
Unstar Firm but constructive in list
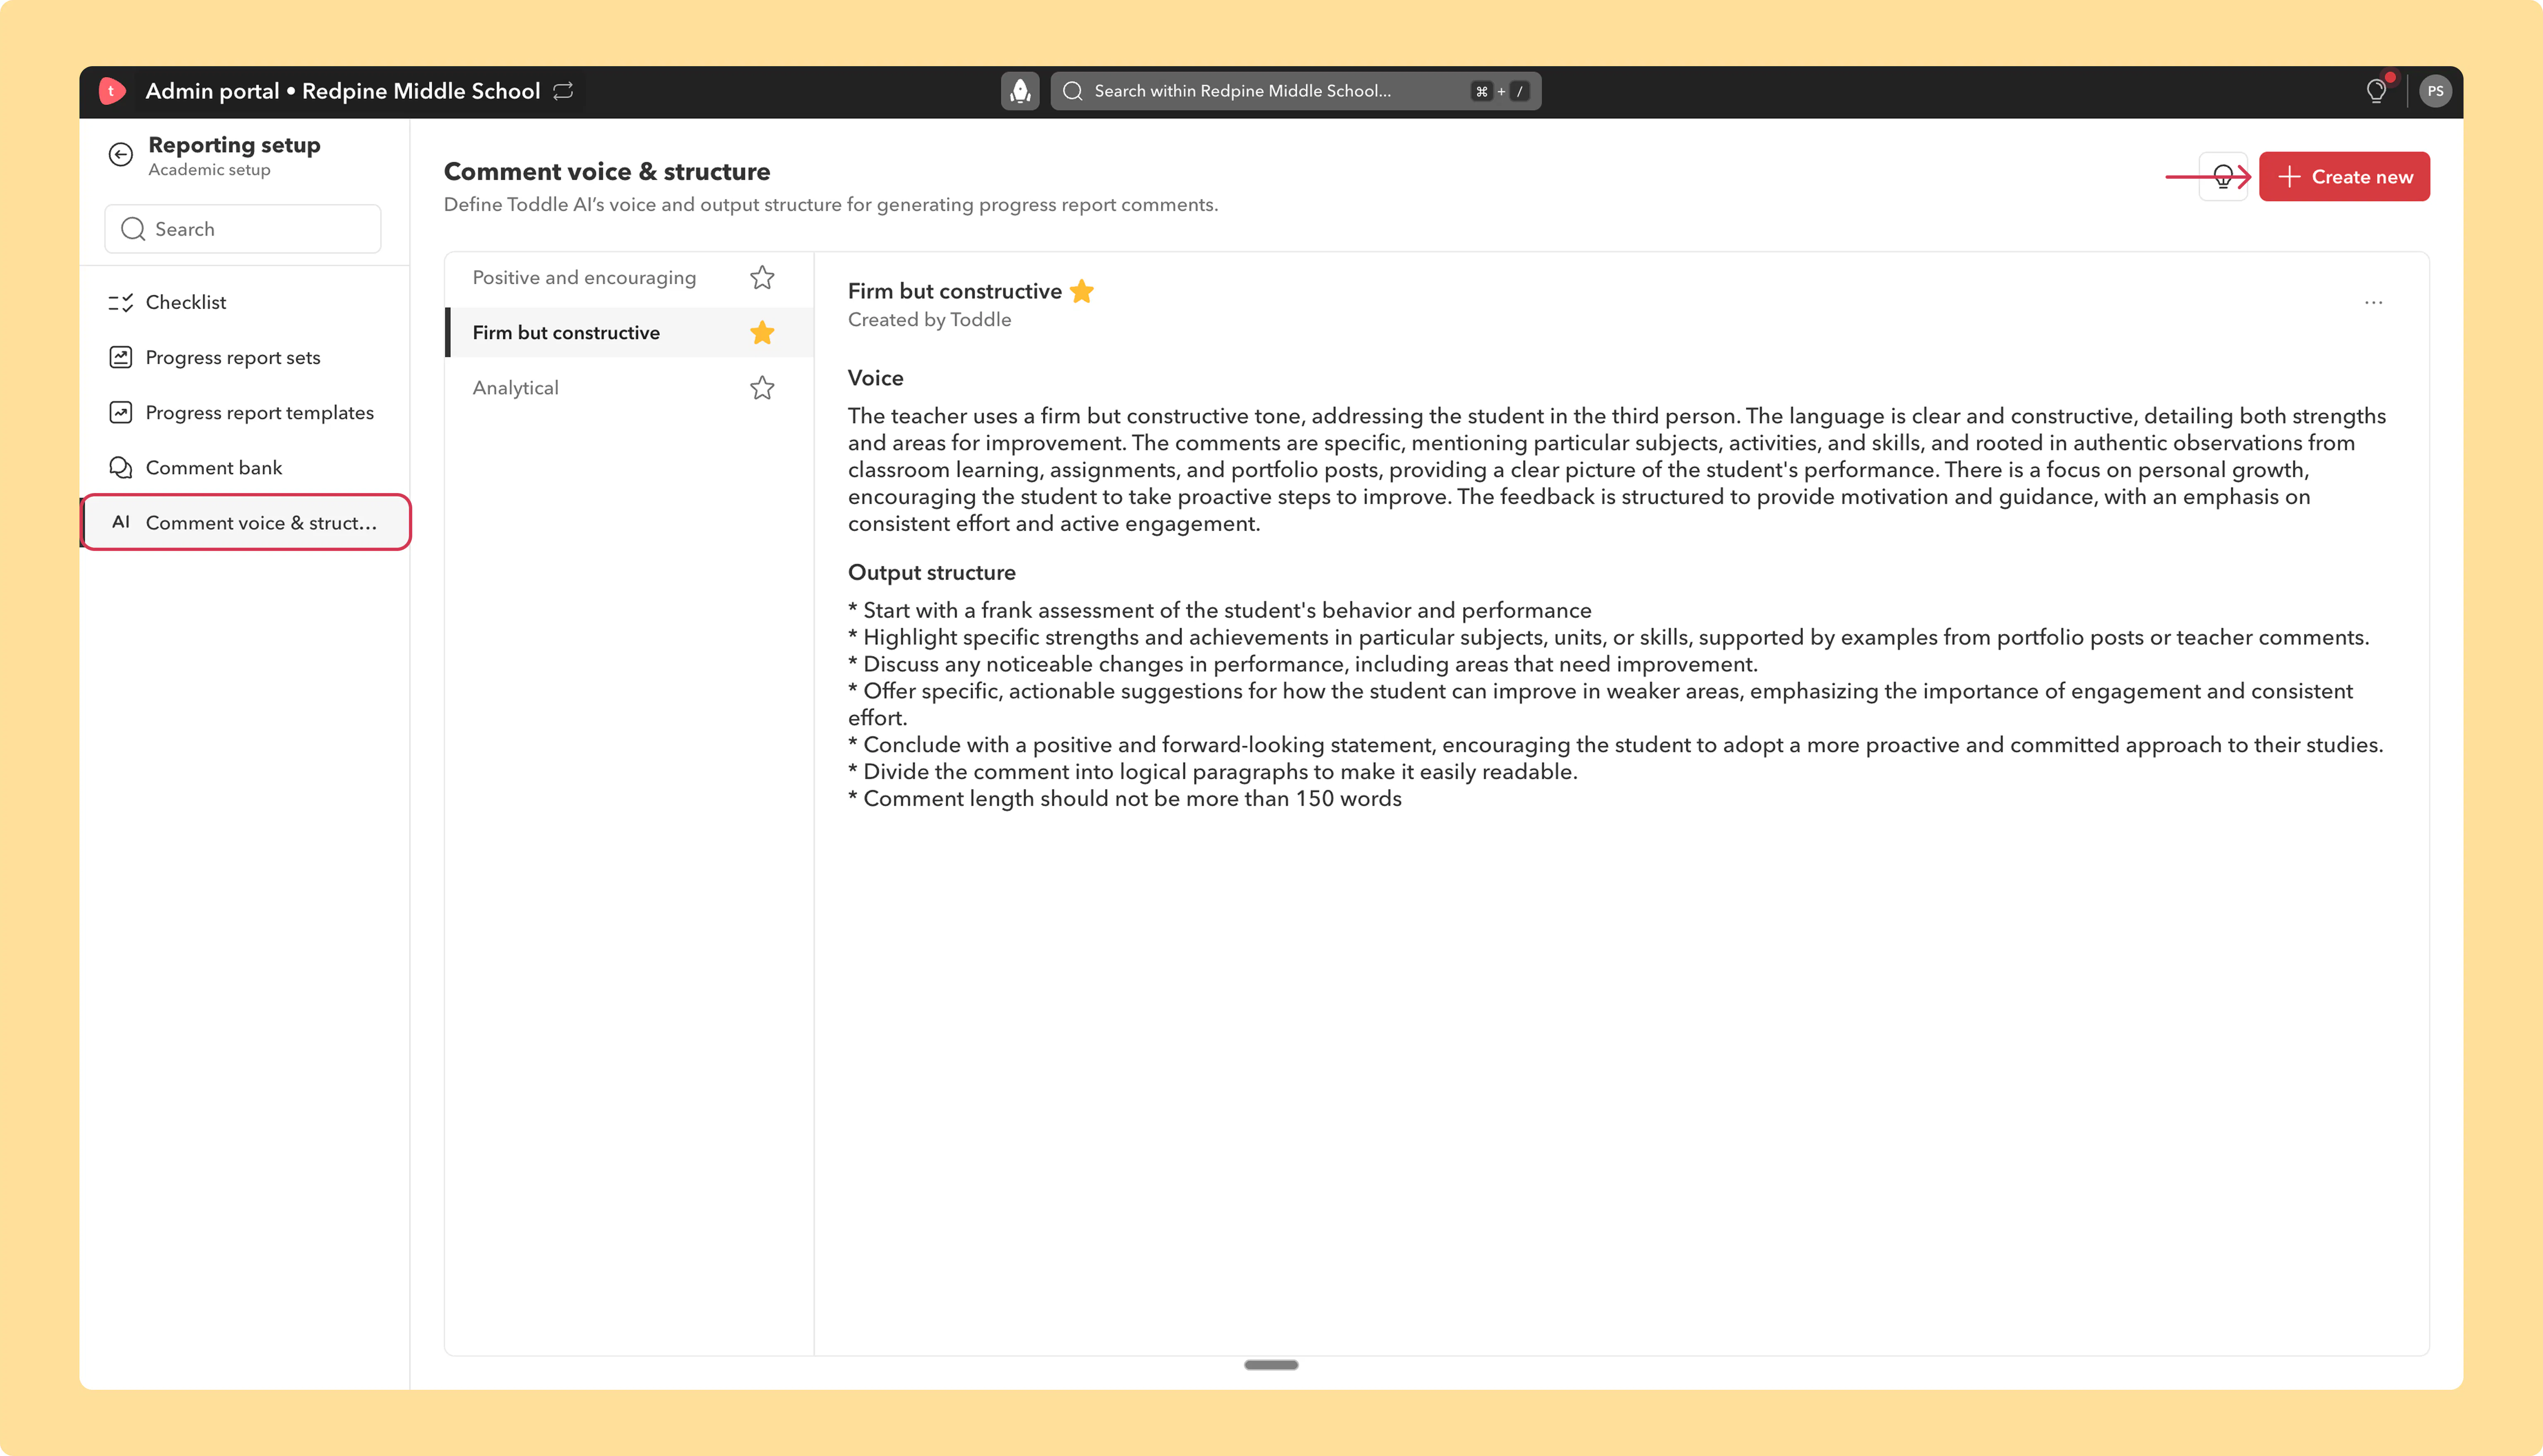[762, 332]
